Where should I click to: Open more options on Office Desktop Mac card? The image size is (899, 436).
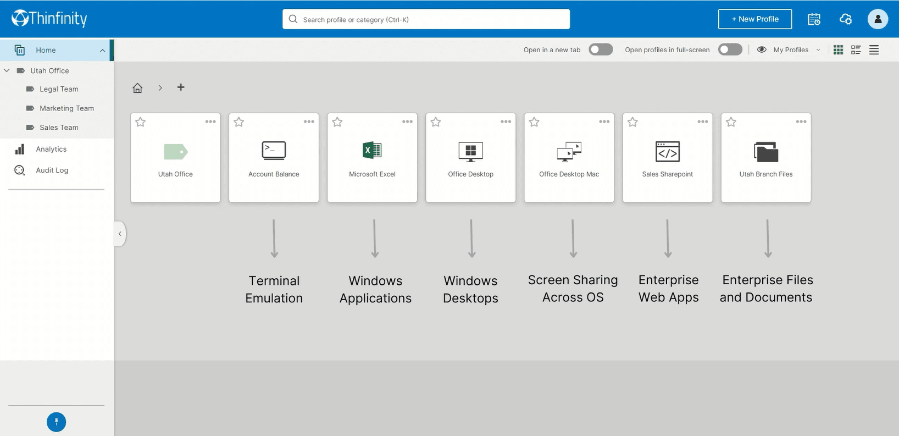point(604,122)
